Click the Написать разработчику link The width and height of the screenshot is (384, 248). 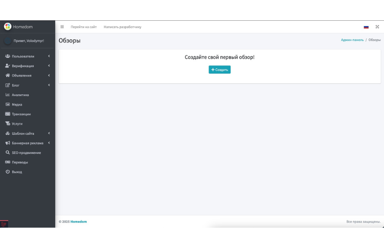click(x=122, y=27)
